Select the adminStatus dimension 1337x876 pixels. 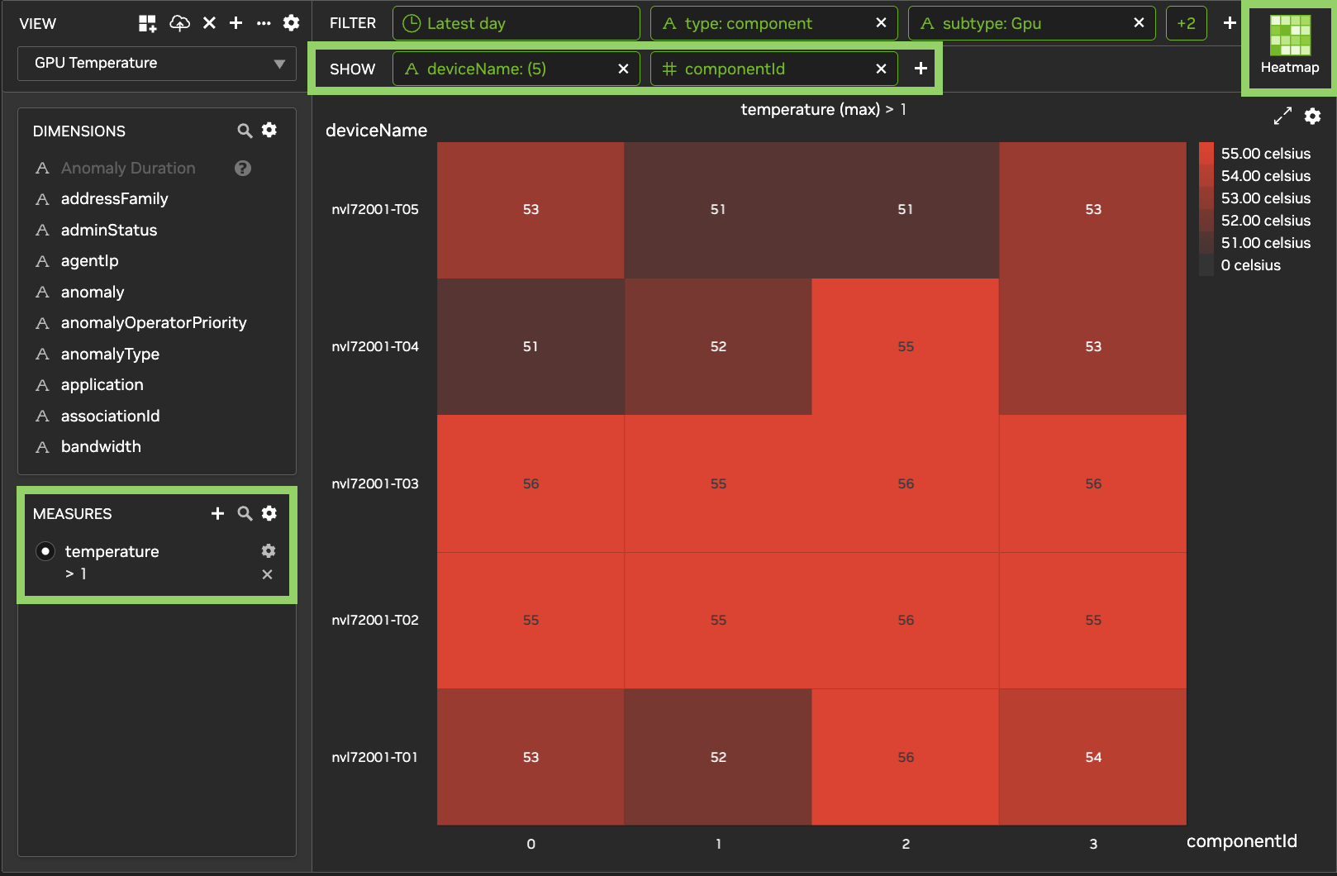tap(108, 230)
